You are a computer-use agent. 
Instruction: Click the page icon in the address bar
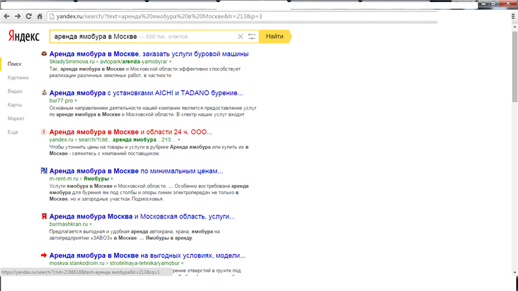coord(52,16)
